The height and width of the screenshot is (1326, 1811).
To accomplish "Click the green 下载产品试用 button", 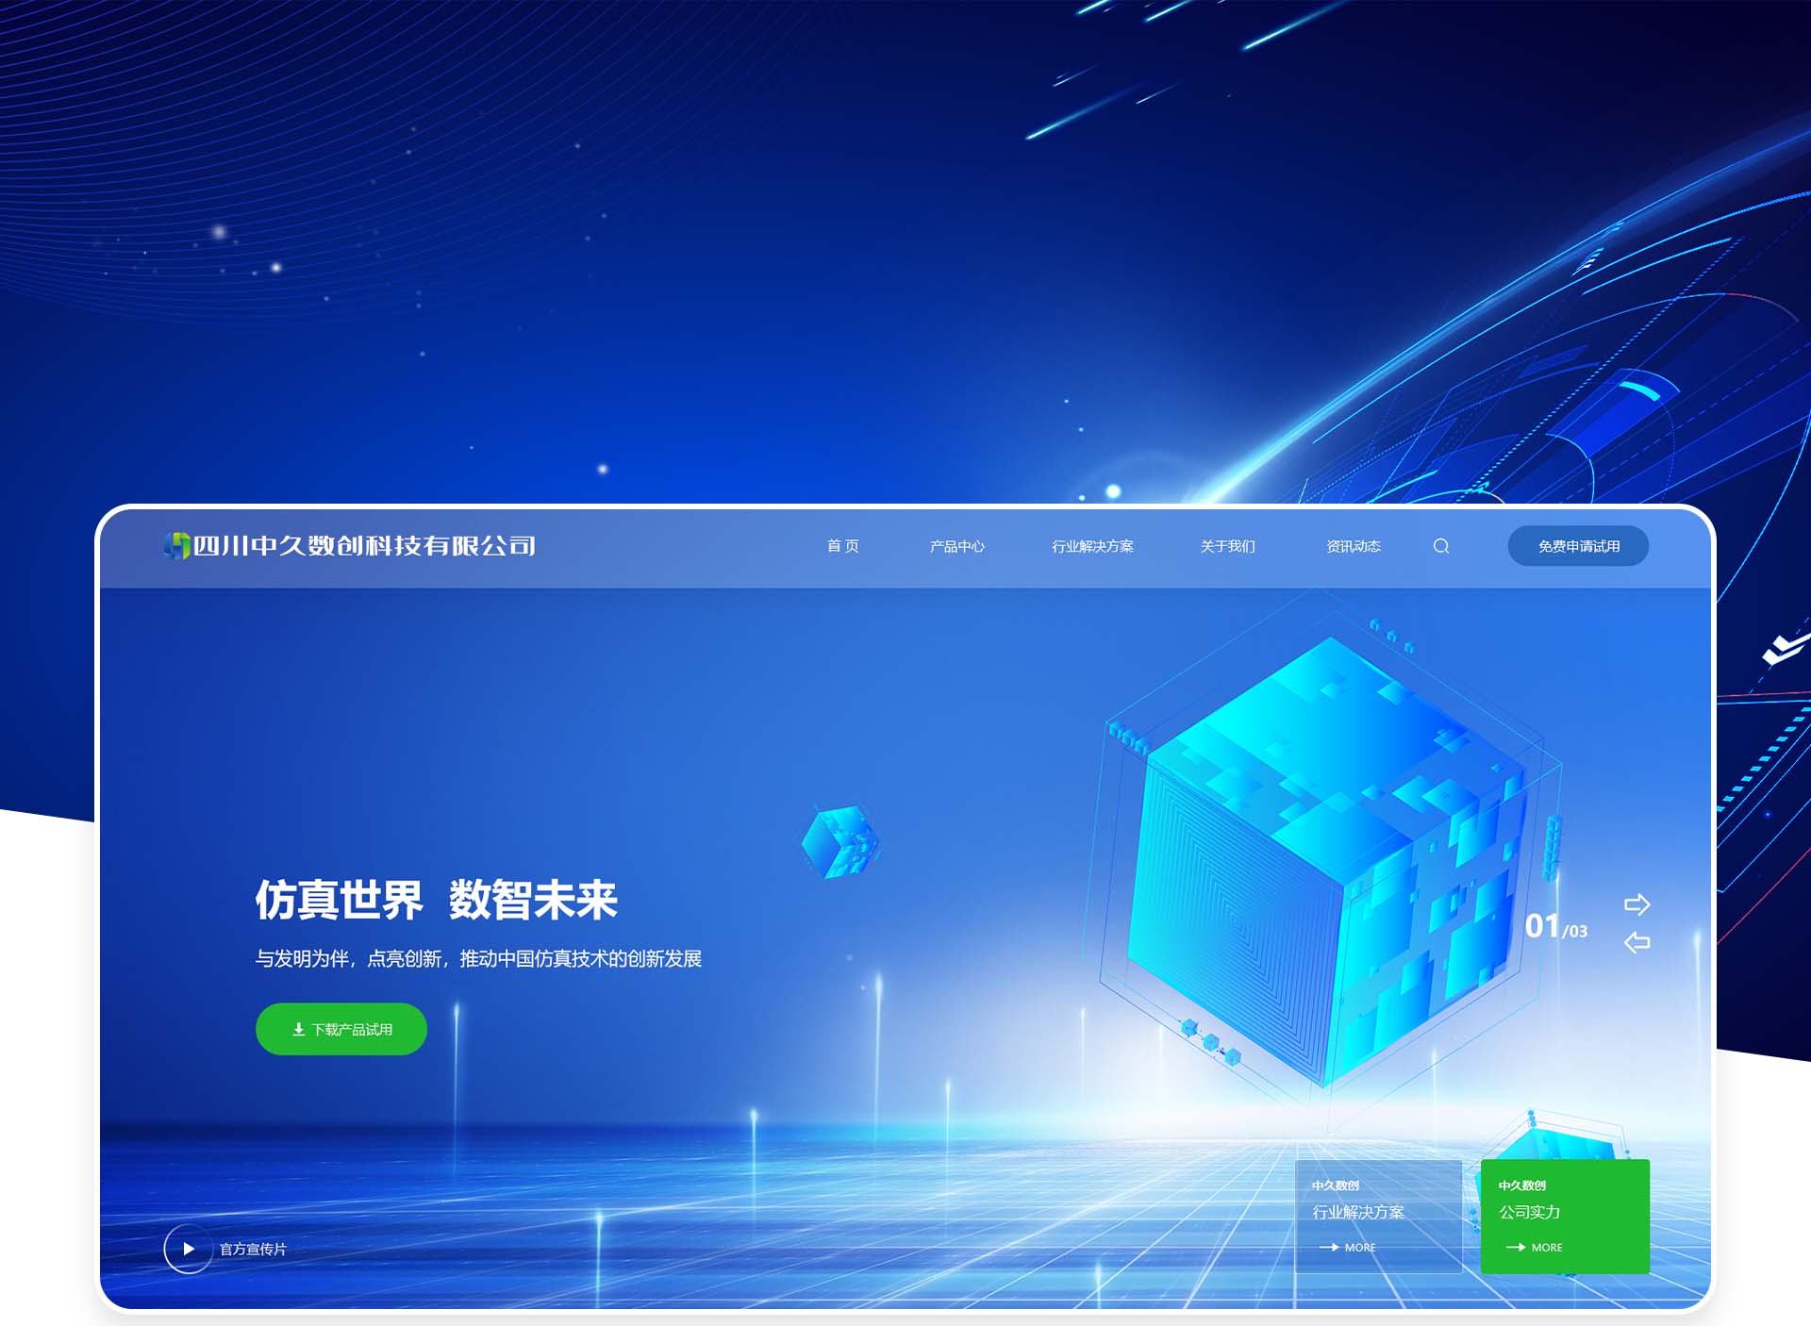I will pos(341,1029).
